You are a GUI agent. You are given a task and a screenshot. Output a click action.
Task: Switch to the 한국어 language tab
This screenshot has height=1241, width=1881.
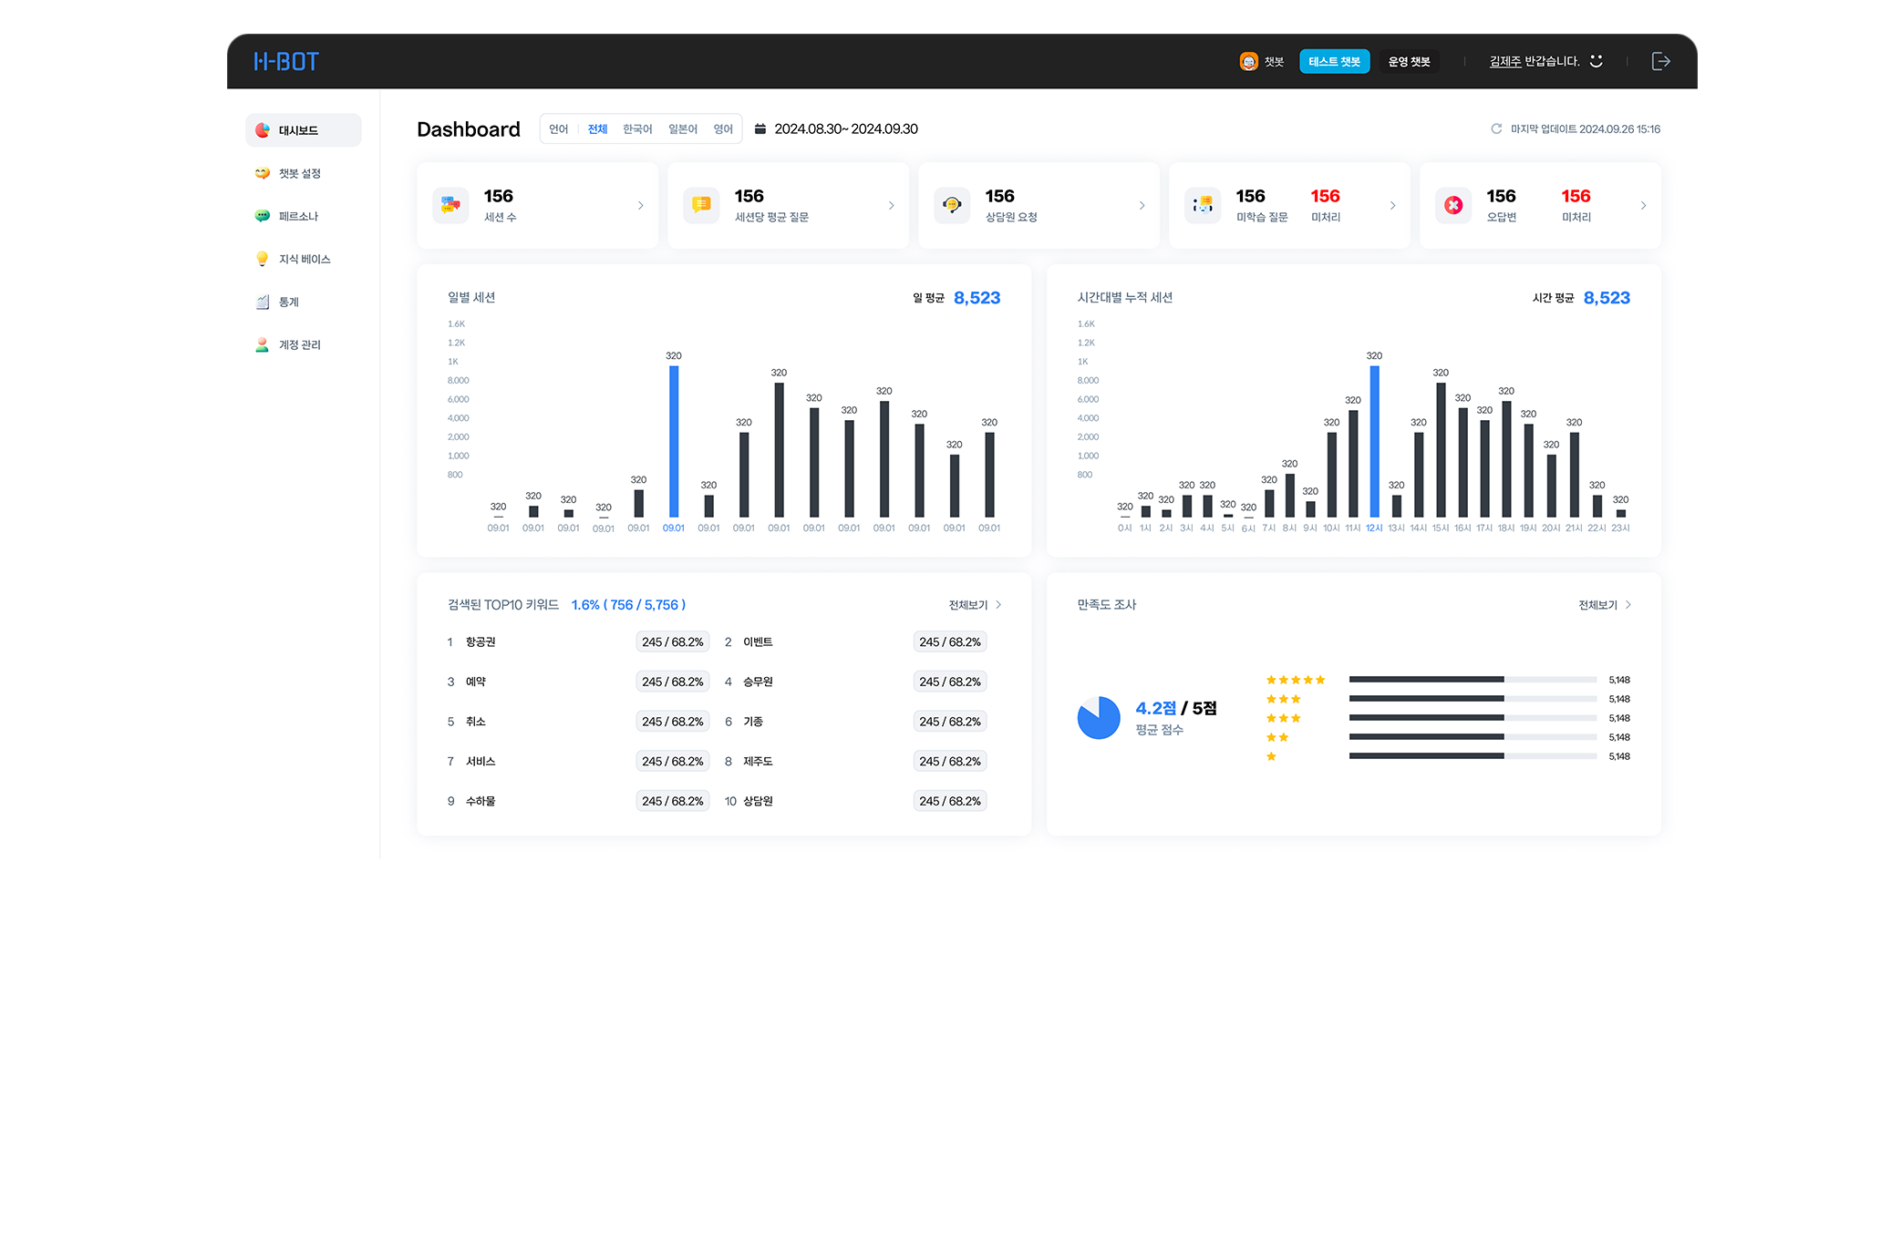[637, 128]
